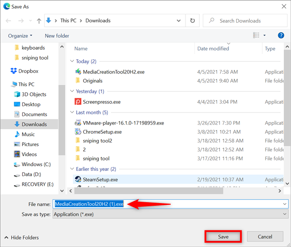Open Windows (C:) drive

tap(32, 165)
